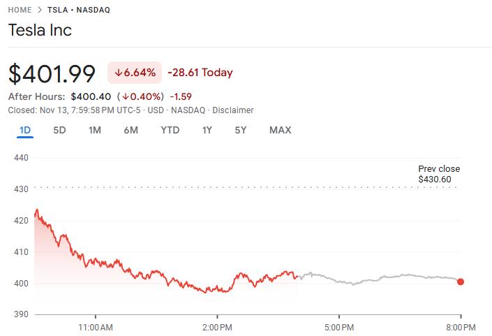
Task: Open the Disclaimer link
Action: (x=233, y=110)
